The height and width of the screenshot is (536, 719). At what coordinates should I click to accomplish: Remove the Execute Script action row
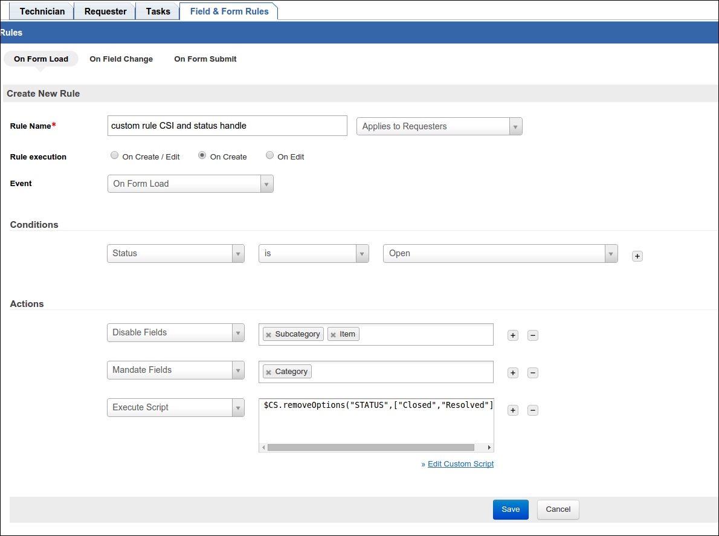coord(533,410)
